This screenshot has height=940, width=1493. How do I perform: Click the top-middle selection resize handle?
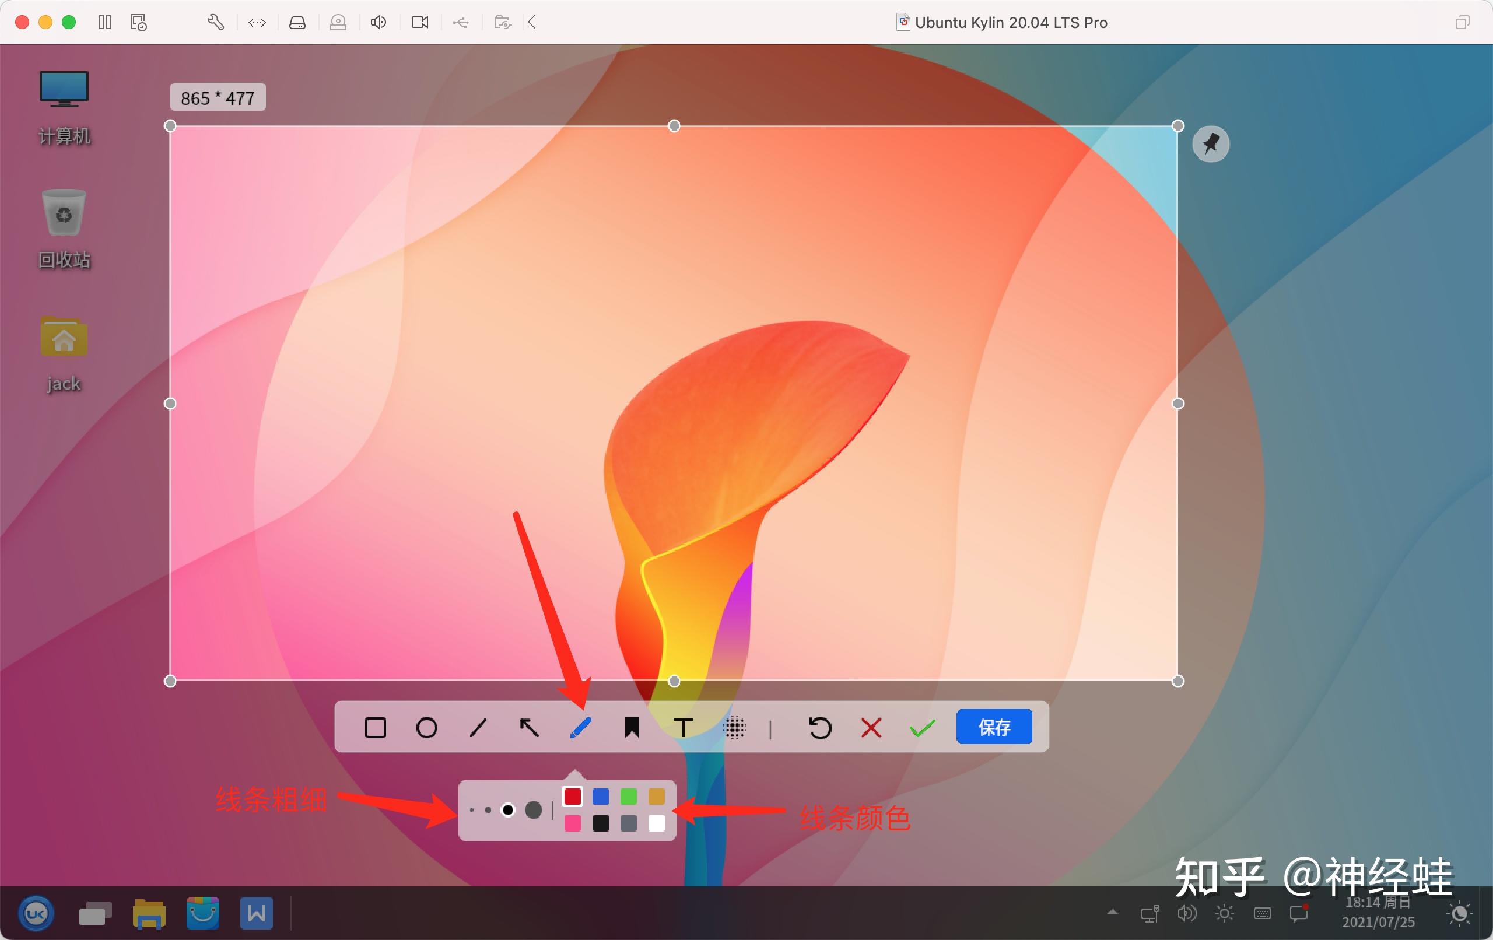tap(674, 127)
